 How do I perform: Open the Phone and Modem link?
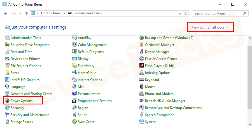point(159,94)
